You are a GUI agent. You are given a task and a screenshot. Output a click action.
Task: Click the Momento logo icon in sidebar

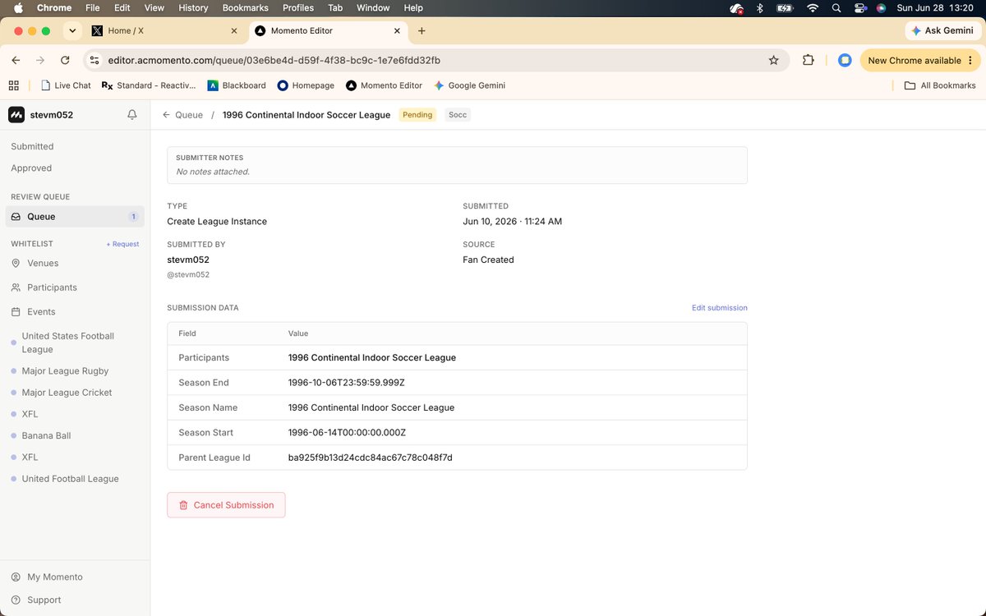click(x=16, y=115)
